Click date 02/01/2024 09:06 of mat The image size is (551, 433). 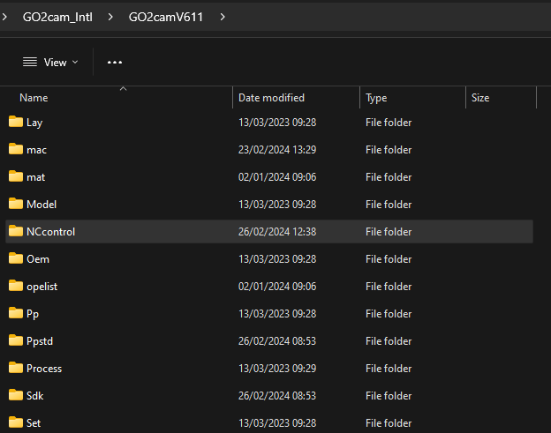(x=277, y=177)
